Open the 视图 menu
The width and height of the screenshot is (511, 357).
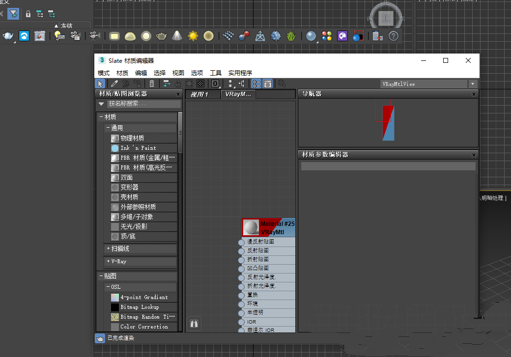click(x=178, y=73)
